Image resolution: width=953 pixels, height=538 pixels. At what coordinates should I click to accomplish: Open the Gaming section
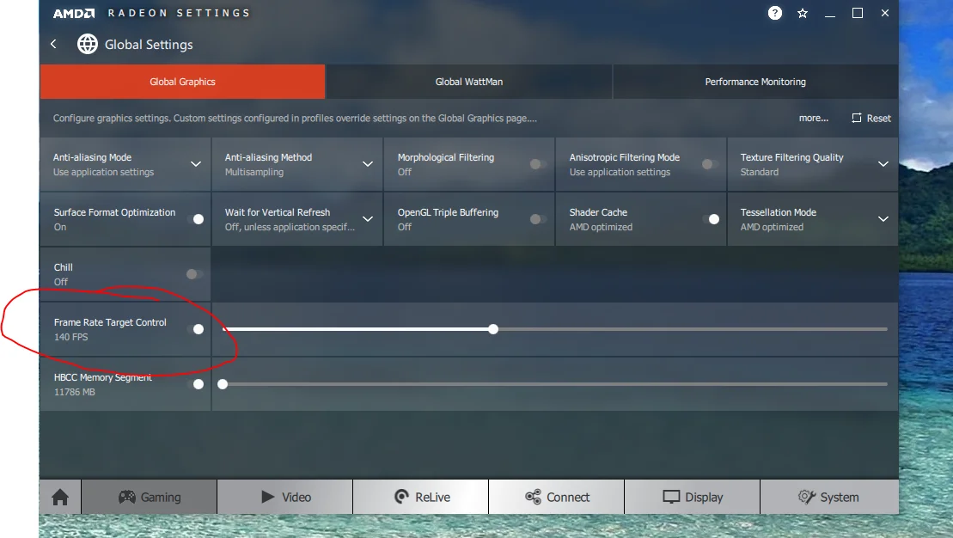[149, 498]
